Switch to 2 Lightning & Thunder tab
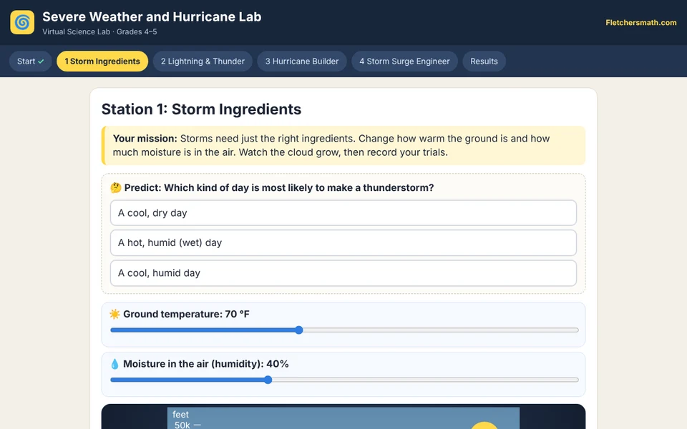The image size is (687, 429). click(203, 61)
